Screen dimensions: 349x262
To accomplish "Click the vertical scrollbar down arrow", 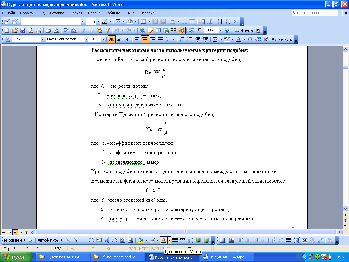I will click(x=345, y=209).
